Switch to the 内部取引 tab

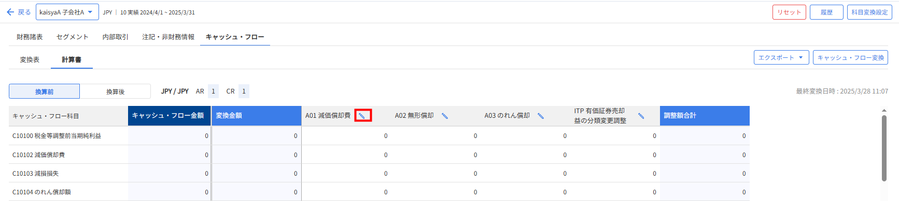115,37
